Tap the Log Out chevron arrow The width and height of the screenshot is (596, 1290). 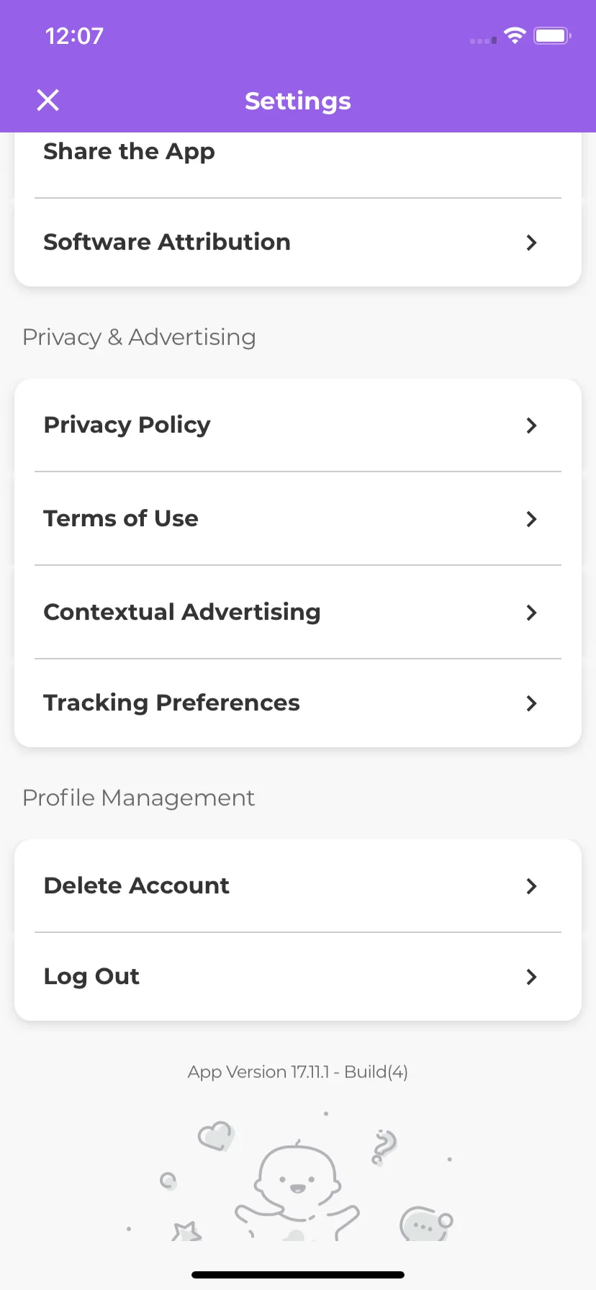tap(531, 977)
